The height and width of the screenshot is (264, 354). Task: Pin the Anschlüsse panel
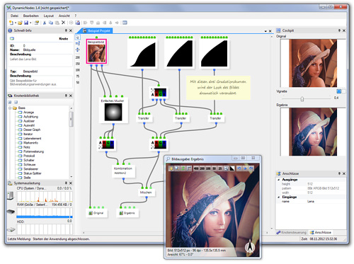339,173
